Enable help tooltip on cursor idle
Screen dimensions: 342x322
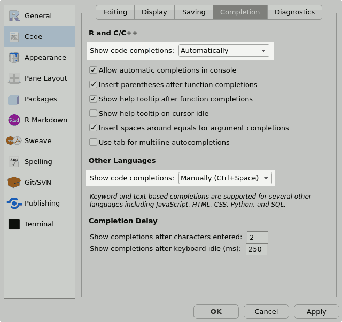(x=94, y=113)
